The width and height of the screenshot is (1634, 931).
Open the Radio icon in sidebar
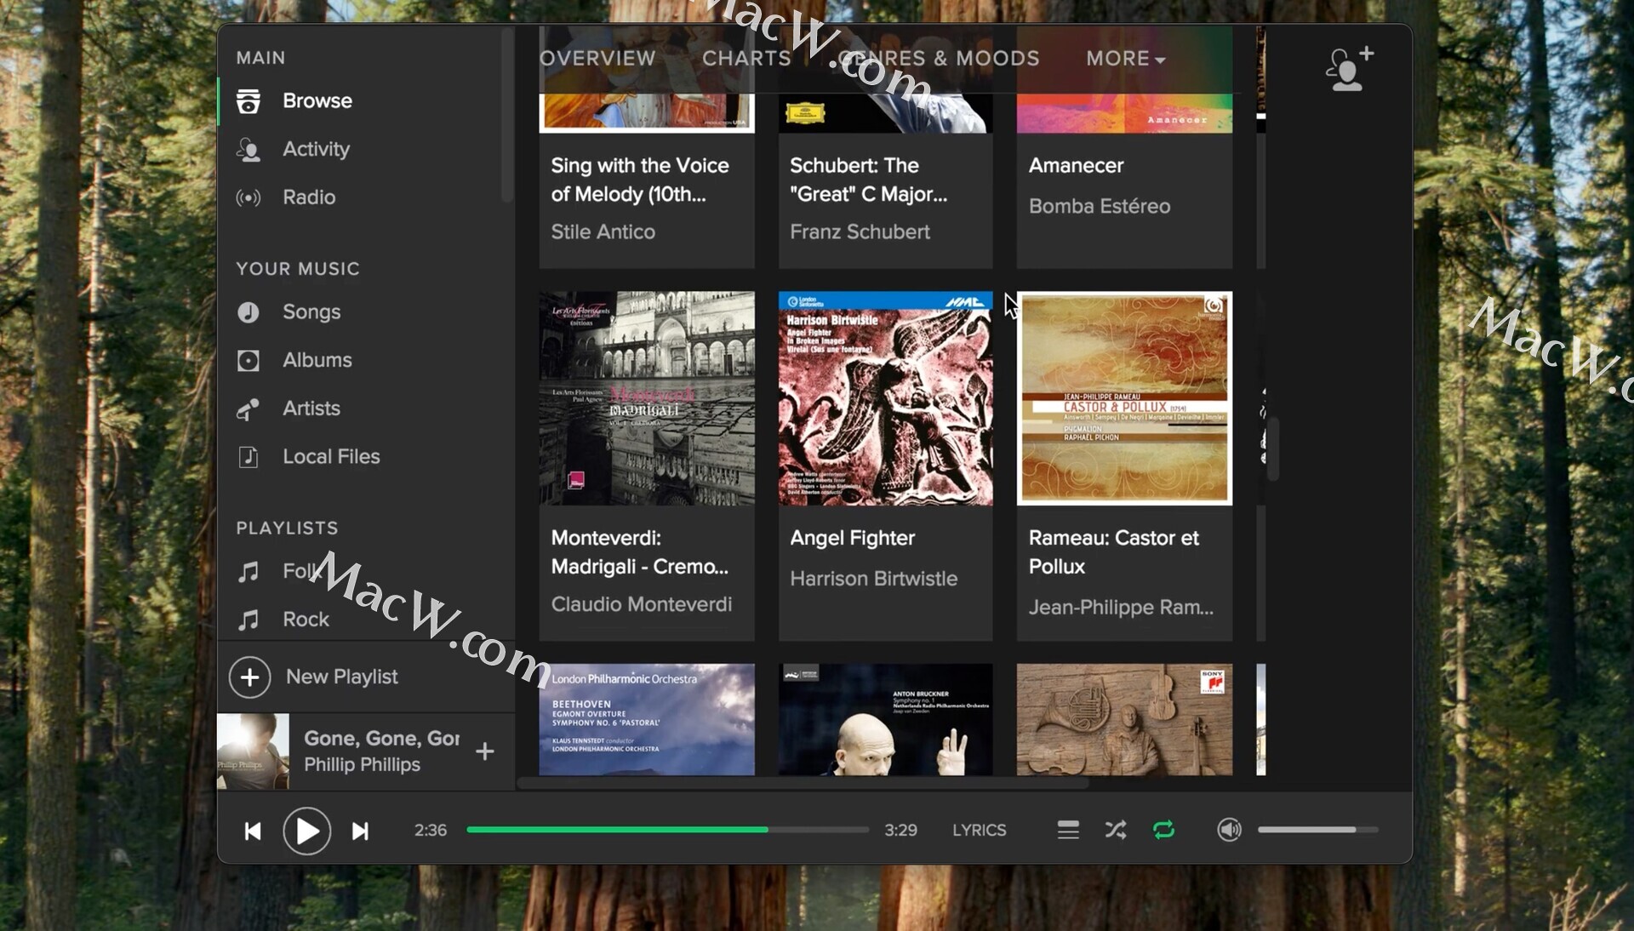point(248,198)
